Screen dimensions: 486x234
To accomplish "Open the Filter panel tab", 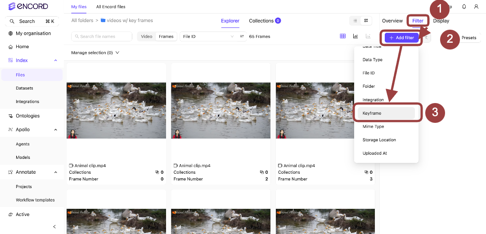I will coord(418,21).
